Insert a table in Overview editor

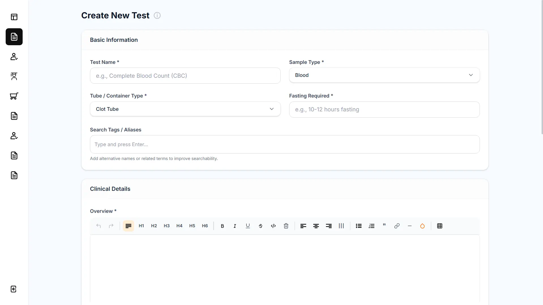point(440,226)
